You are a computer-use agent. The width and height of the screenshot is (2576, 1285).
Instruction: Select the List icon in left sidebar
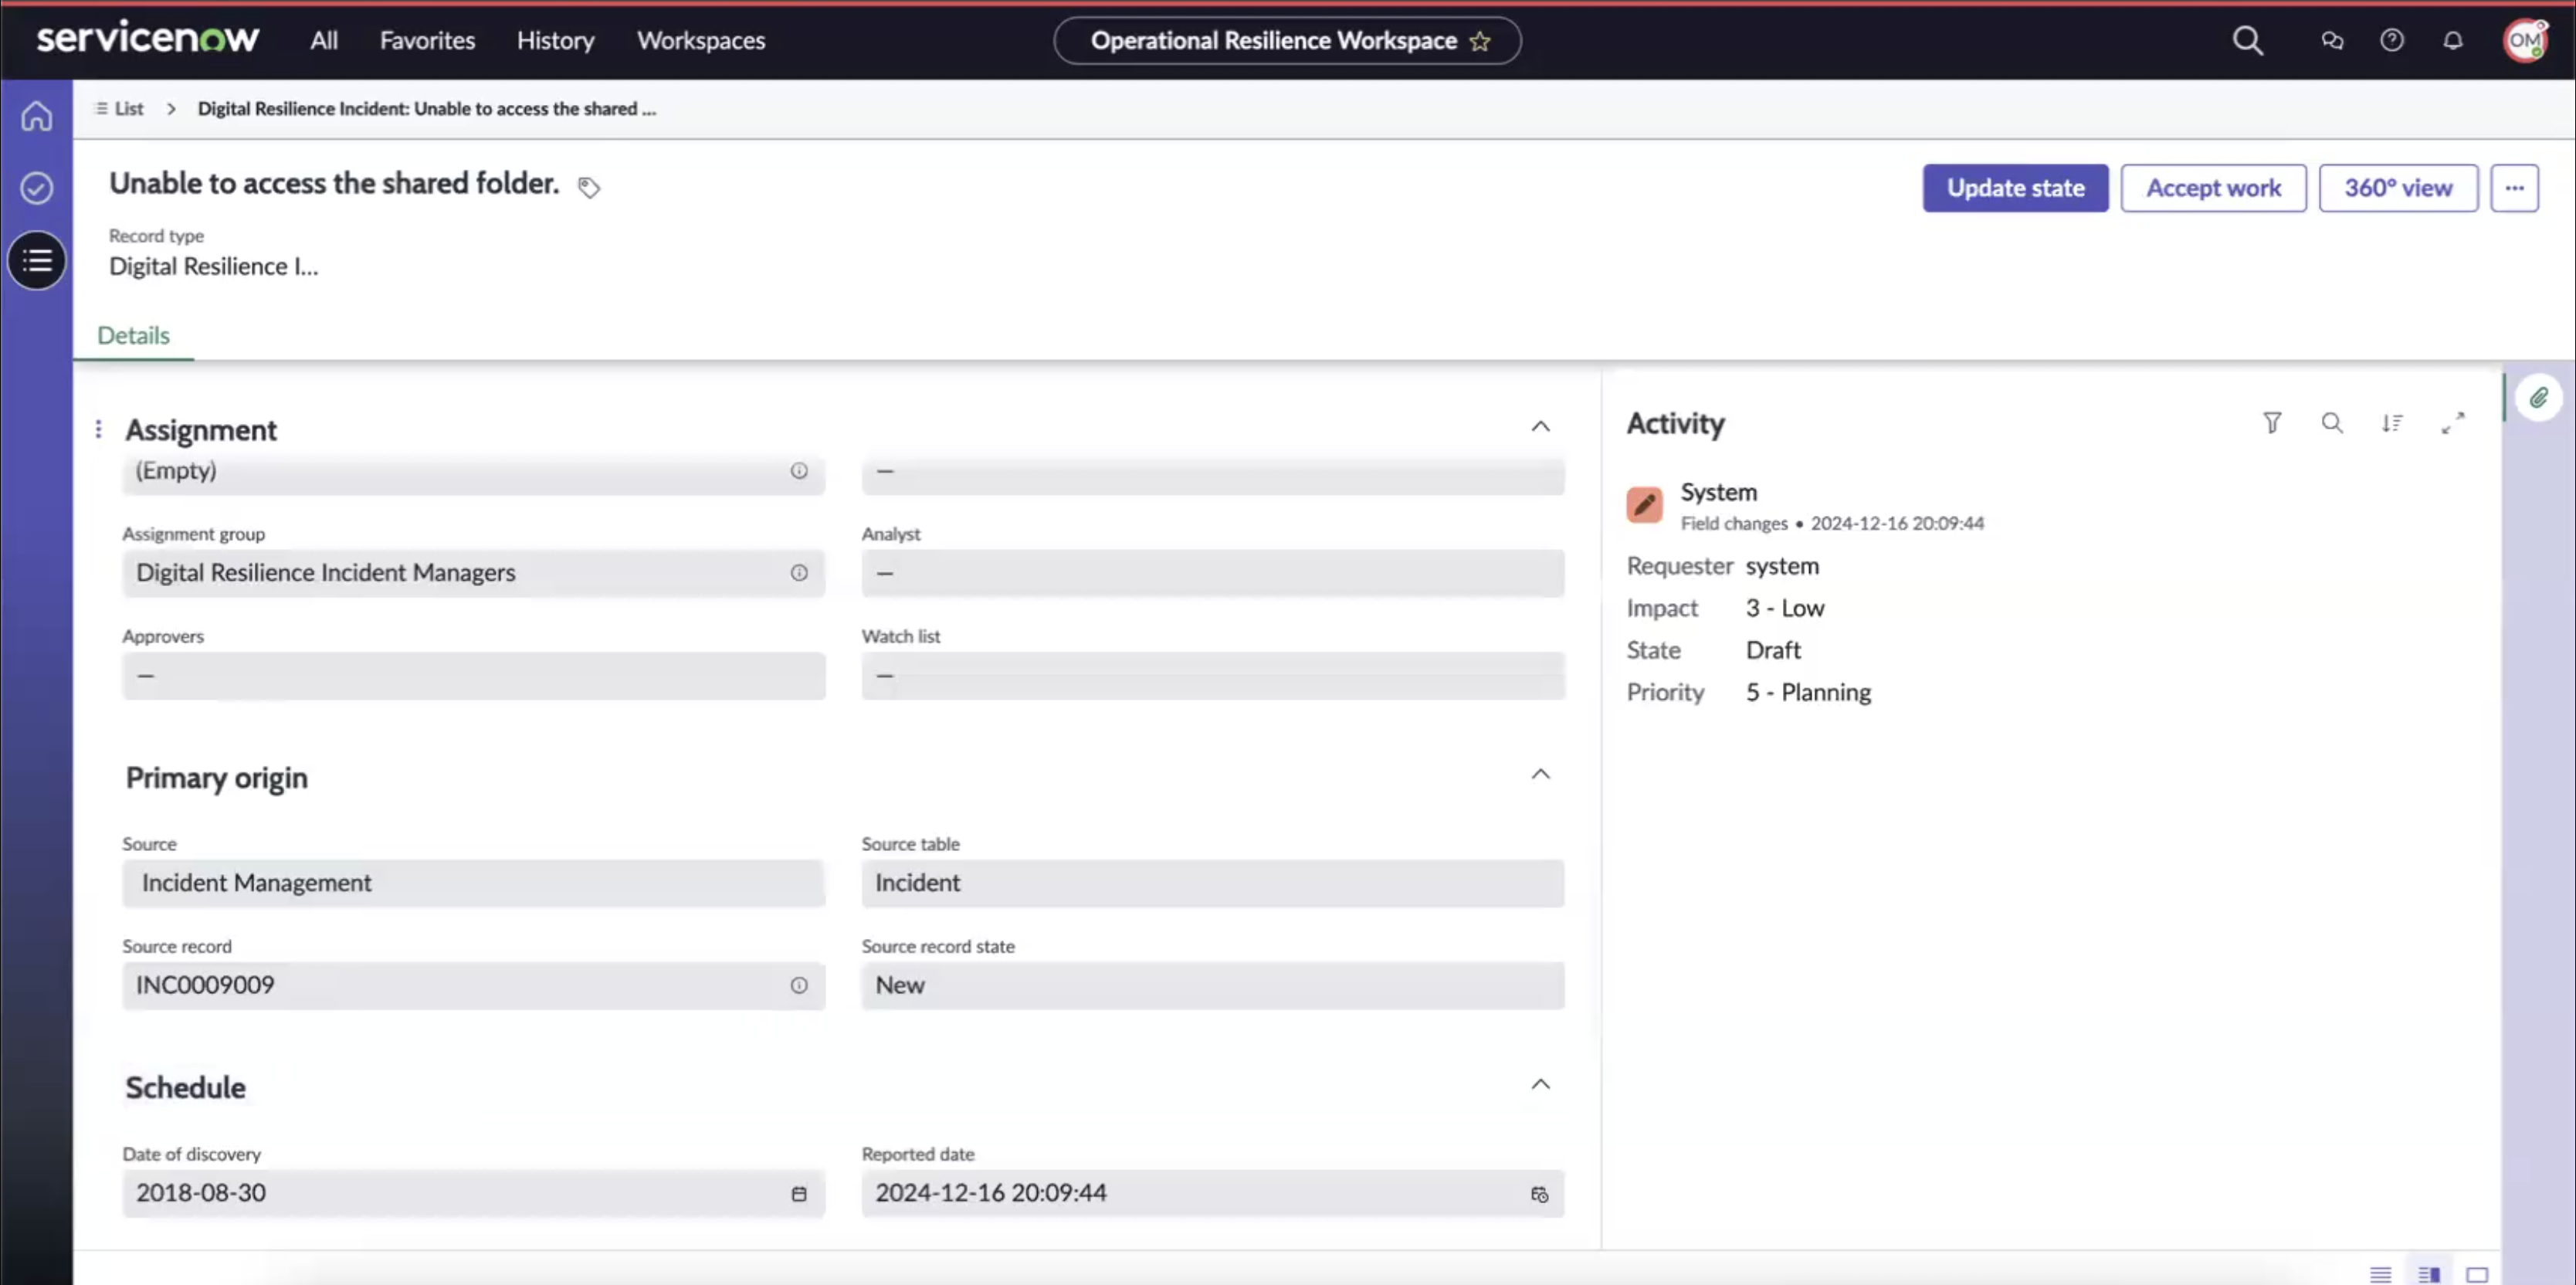coord(37,261)
